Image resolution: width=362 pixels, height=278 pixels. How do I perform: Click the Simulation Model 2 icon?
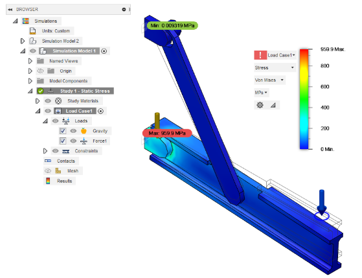(33, 41)
